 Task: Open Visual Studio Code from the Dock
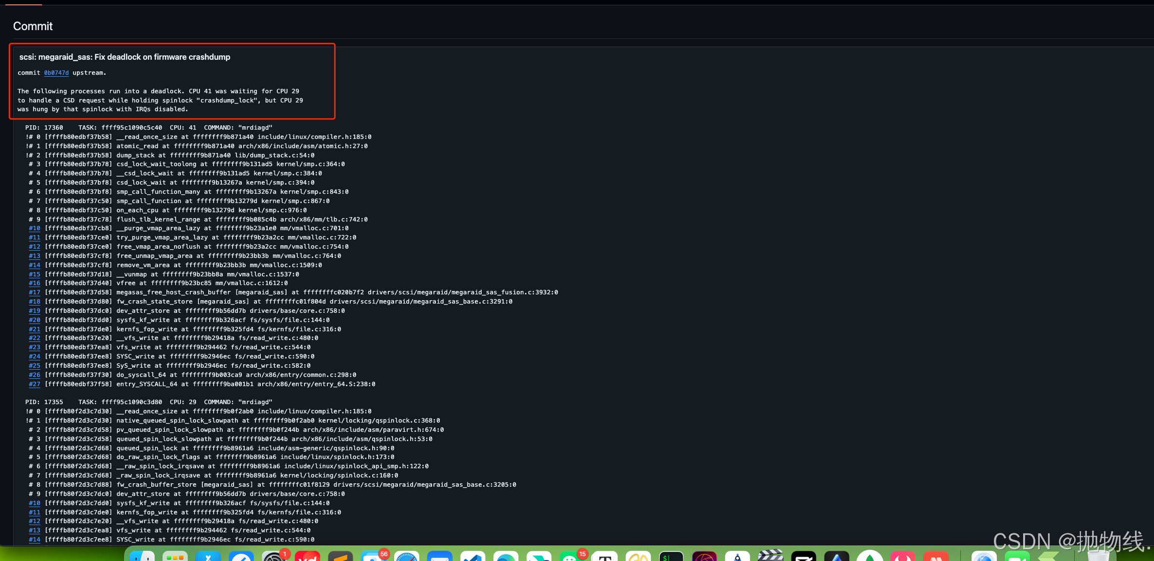(472, 557)
